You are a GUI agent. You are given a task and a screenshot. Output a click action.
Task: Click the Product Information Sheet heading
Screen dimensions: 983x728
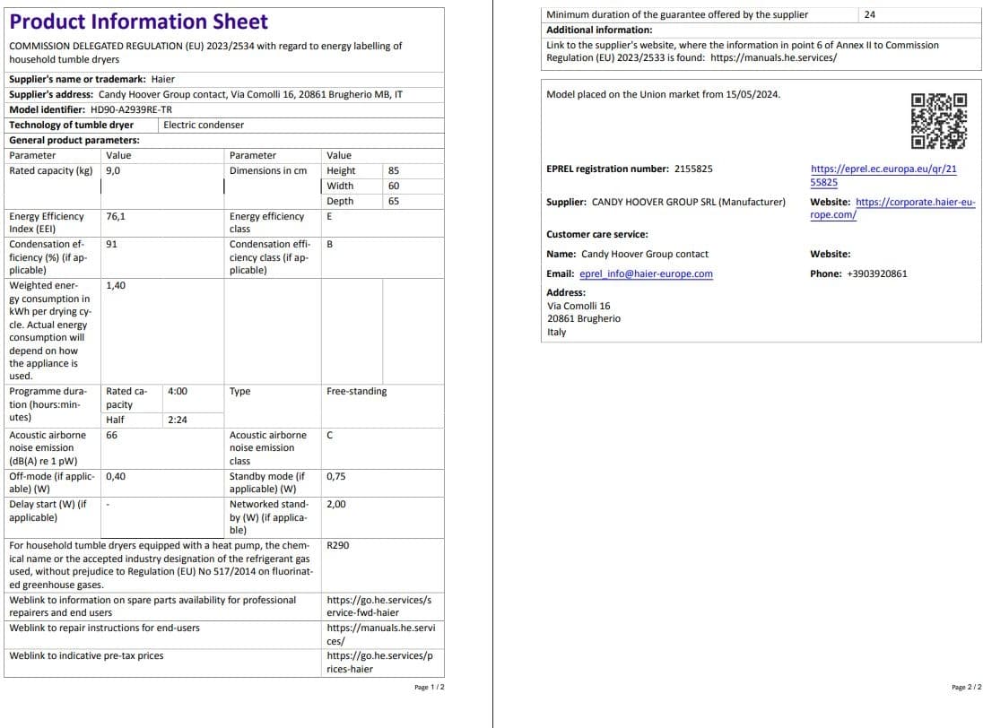(138, 22)
